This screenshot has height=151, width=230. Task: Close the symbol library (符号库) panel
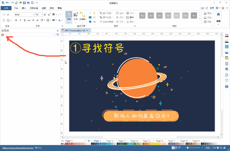tap(57, 31)
